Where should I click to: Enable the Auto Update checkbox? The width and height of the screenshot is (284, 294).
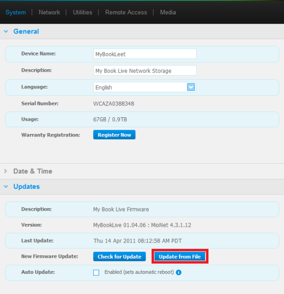click(96, 272)
